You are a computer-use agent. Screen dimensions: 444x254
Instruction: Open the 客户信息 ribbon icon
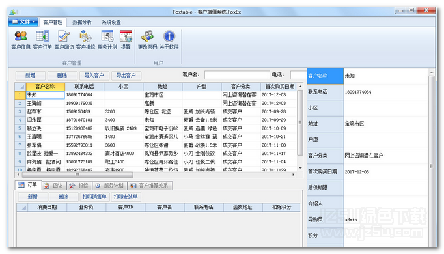click(21, 40)
